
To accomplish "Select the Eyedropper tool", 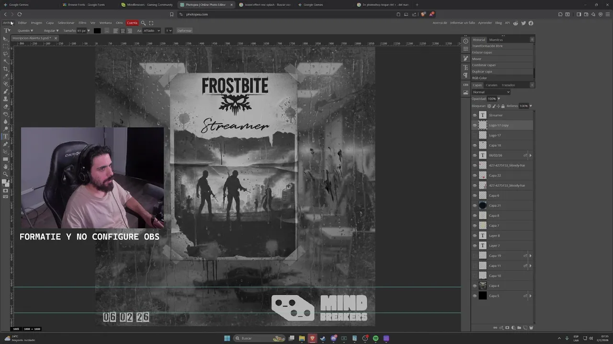I will 6,76.
